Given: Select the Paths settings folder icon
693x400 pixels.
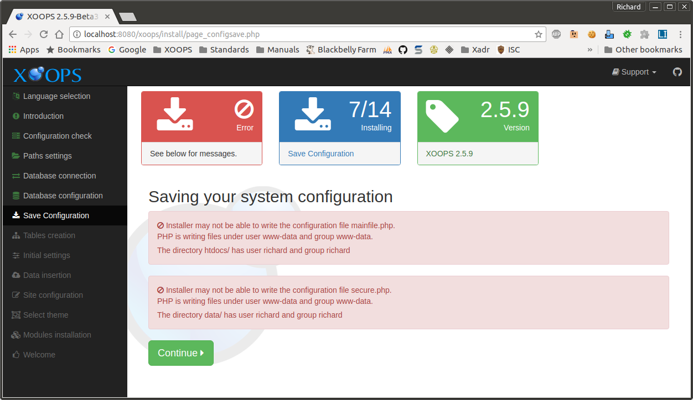Looking at the screenshot, I should coord(15,156).
